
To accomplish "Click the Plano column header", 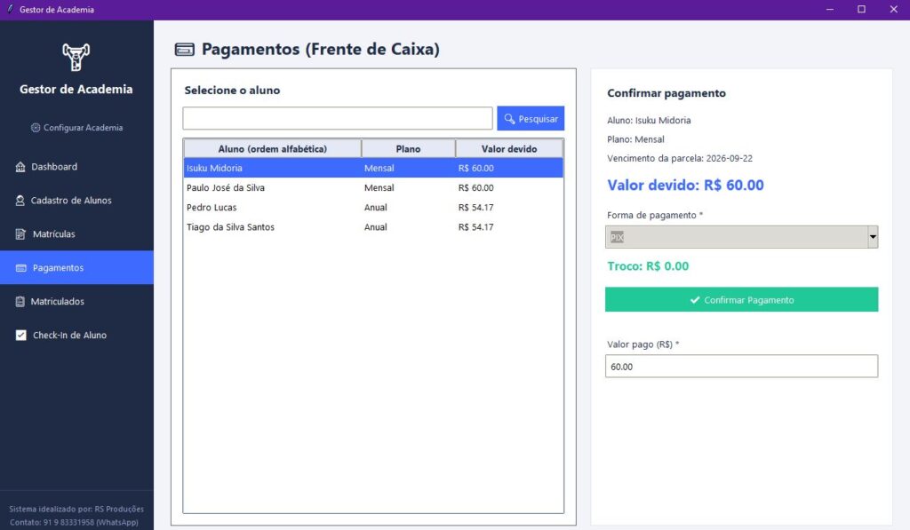I will pos(408,149).
